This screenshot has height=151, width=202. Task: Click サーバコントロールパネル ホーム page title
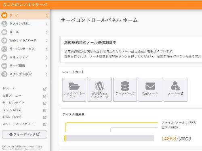coord(99,20)
